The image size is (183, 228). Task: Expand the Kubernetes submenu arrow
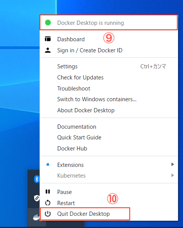pyautogui.click(x=172, y=175)
